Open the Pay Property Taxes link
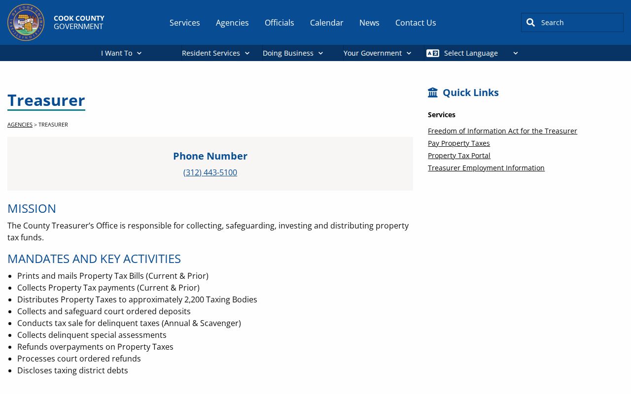This screenshot has width=631, height=394. (x=459, y=143)
